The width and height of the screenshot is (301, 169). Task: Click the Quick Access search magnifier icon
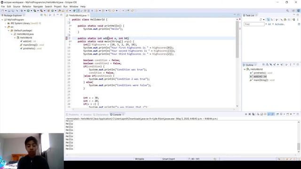pyautogui.click(x=287, y=11)
